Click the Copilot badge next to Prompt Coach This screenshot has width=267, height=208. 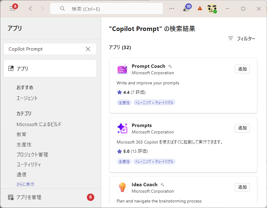(x=170, y=66)
